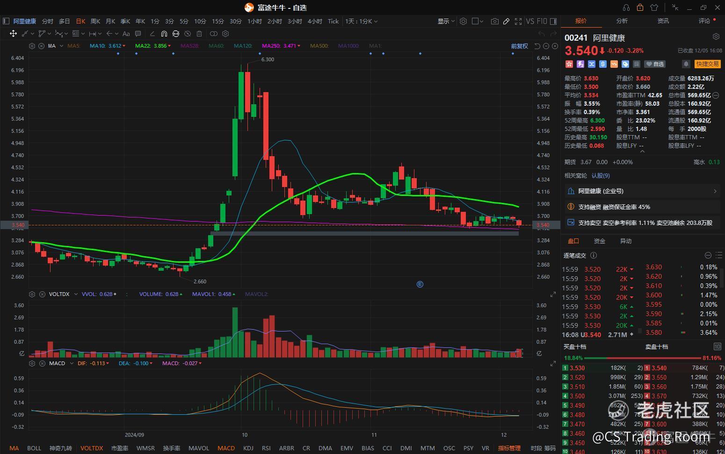This screenshot has height=454, width=725.
Task: Take a chart screenshot with camera icon
Action: [494, 21]
